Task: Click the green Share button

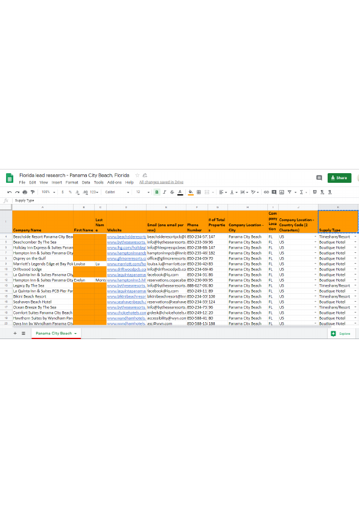Action: [339, 178]
